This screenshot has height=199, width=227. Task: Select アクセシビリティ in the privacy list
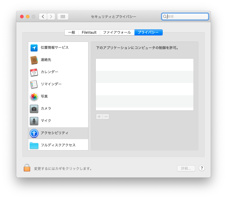tap(58, 133)
